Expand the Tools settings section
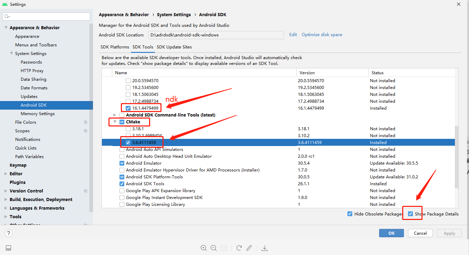Image resolution: width=469 pixels, height=255 pixels. click(6, 217)
